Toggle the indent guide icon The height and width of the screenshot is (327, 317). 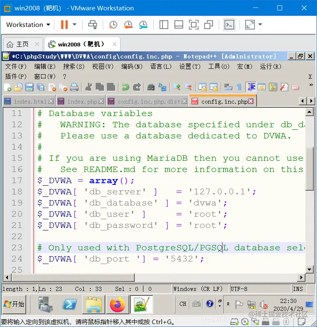(x=251, y=87)
